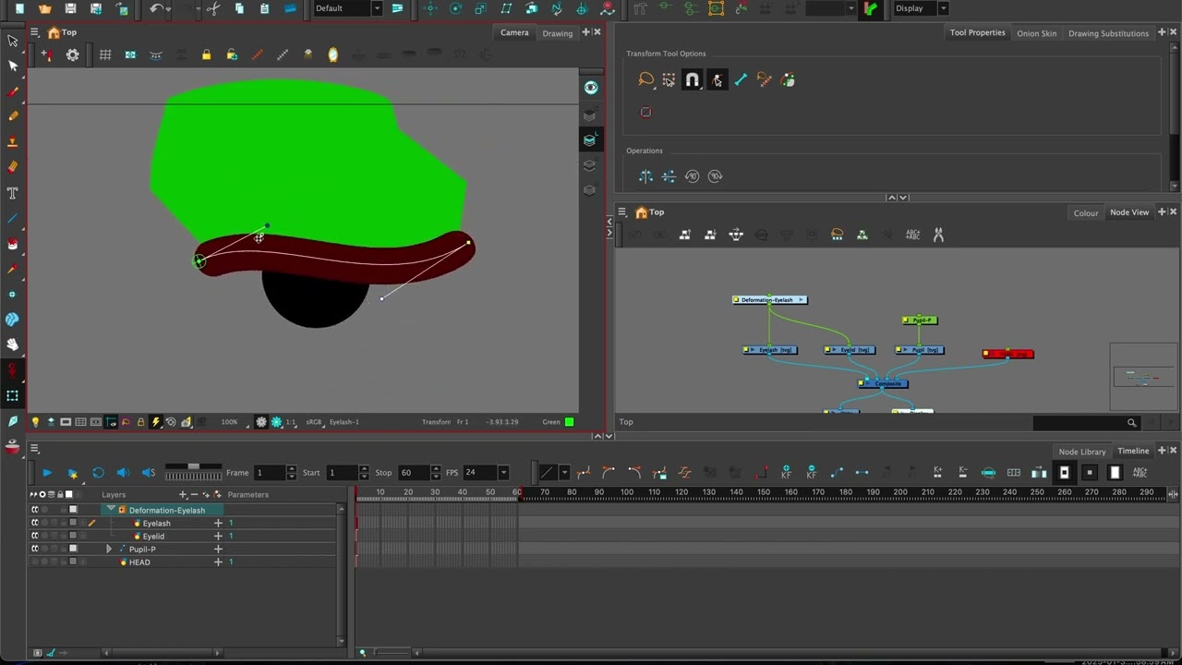This screenshot has height=665, width=1182.
Task: Click the Delete Layer minus button
Action: coord(193,494)
